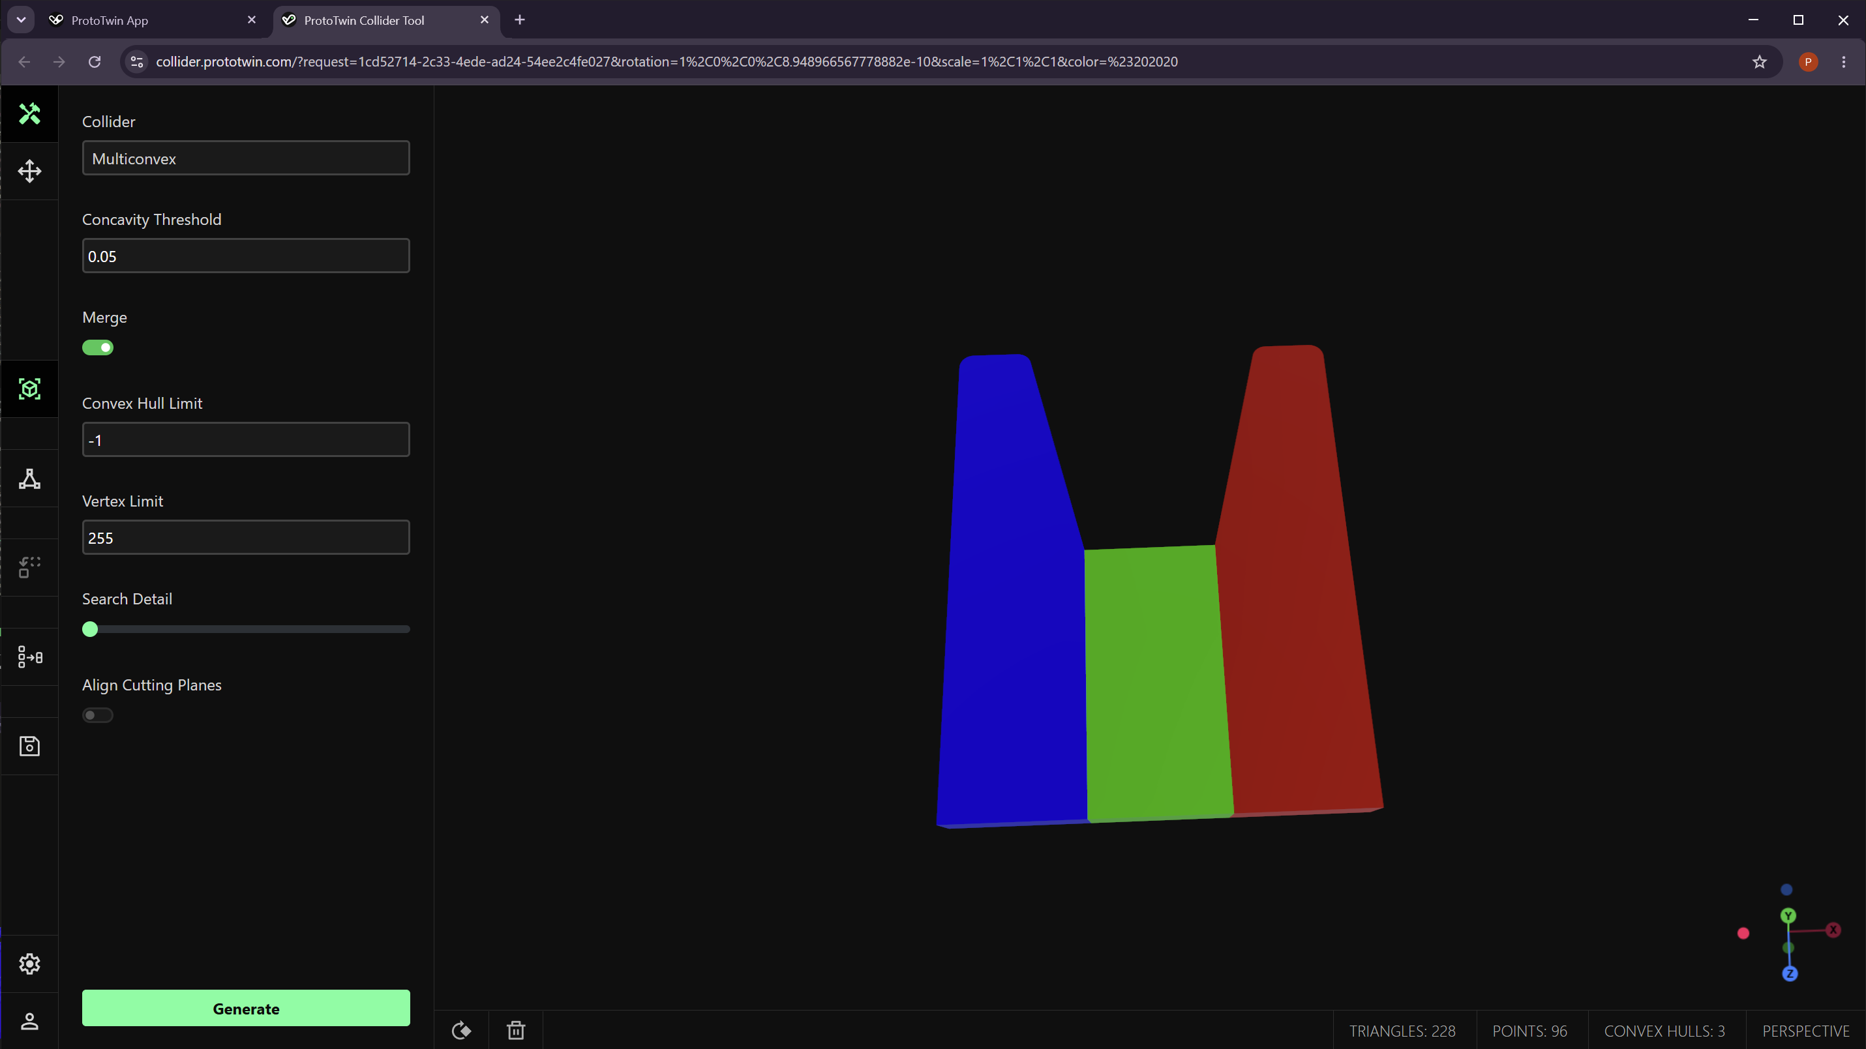
Task: Close the ProtoTwin Collider Tool tab
Action: coord(485,20)
